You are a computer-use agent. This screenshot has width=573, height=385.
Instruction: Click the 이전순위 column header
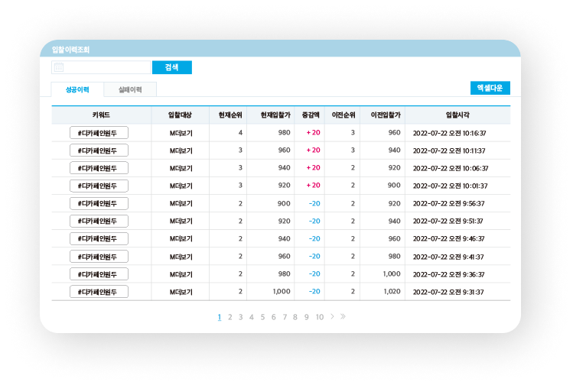click(x=343, y=115)
